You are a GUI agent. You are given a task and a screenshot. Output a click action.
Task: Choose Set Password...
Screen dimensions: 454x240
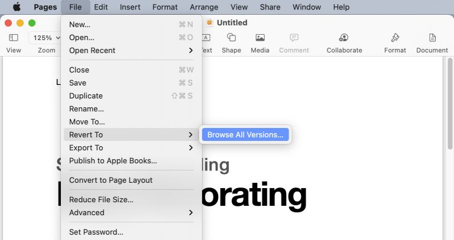pos(131,232)
